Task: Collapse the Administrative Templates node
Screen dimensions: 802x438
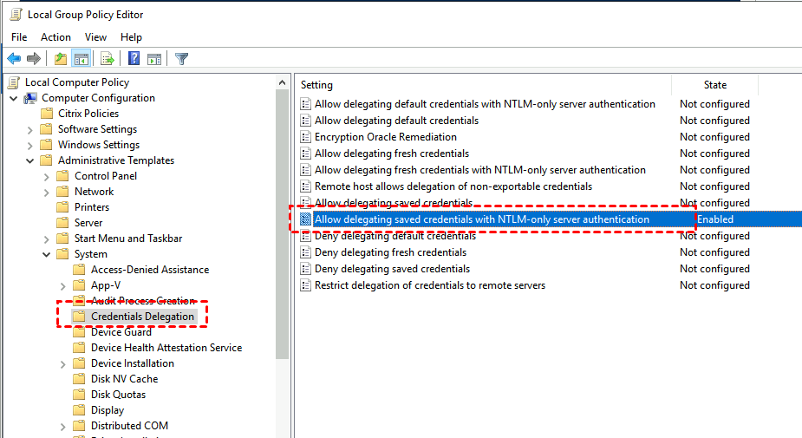Action: pyautogui.click(x=30, y=160)
